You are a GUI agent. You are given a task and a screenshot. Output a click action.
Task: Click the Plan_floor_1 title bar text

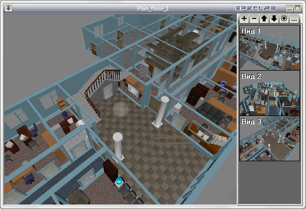tap(153, 8)
